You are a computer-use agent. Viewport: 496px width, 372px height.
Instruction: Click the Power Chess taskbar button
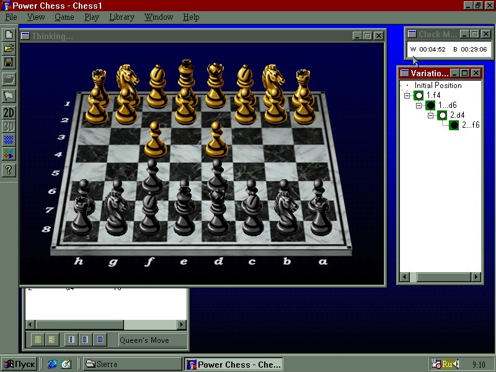tap(233, 364)
